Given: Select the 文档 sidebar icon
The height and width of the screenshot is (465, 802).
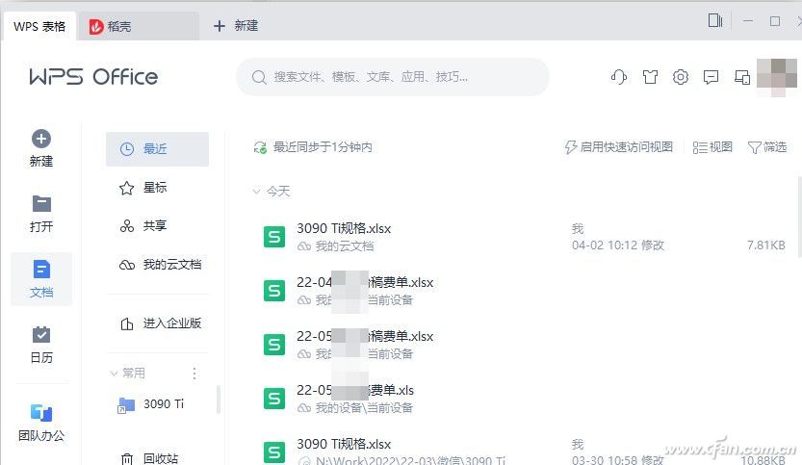Looking at the screenshot, I should [40, 269].
